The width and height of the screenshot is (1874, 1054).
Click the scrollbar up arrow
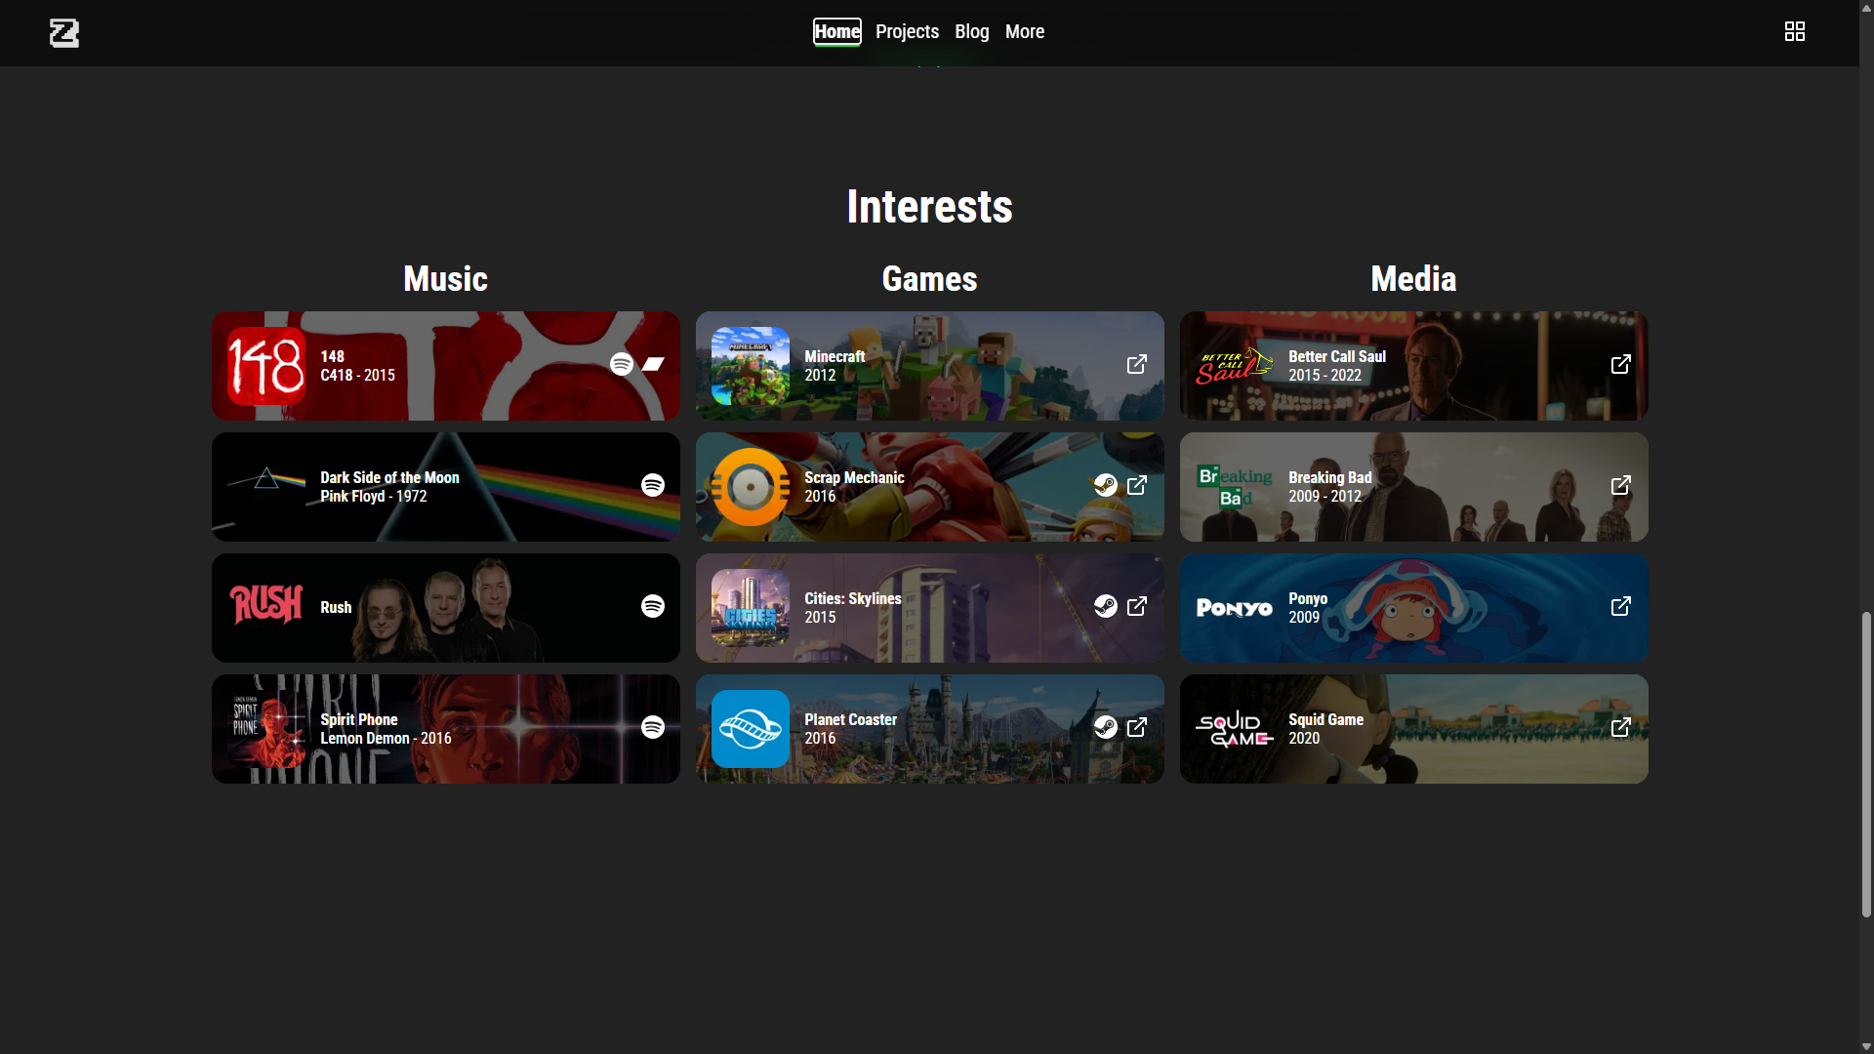pos(1866,7)
